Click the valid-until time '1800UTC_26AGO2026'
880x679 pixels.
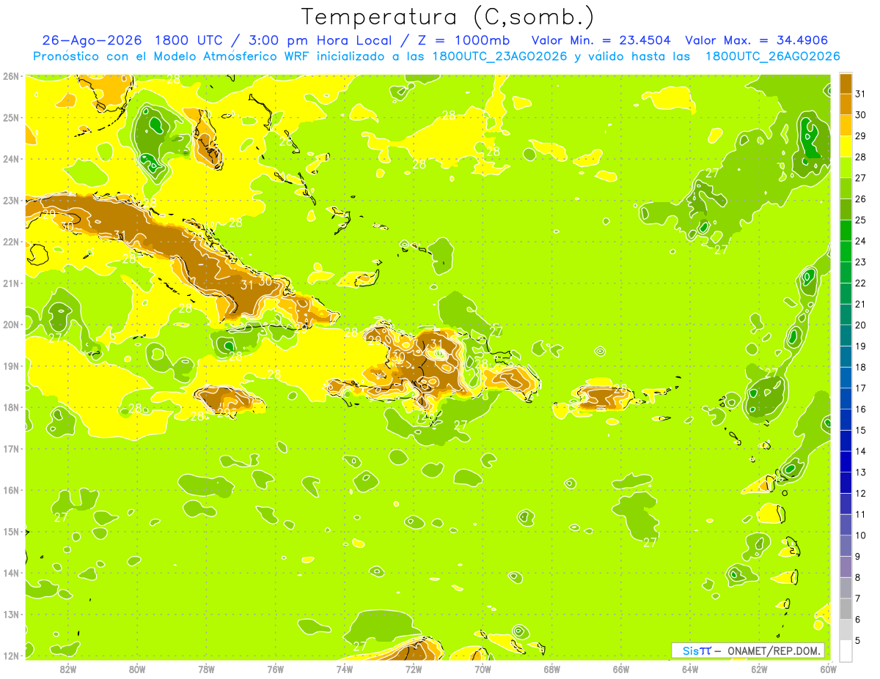[x=772, y=56]
